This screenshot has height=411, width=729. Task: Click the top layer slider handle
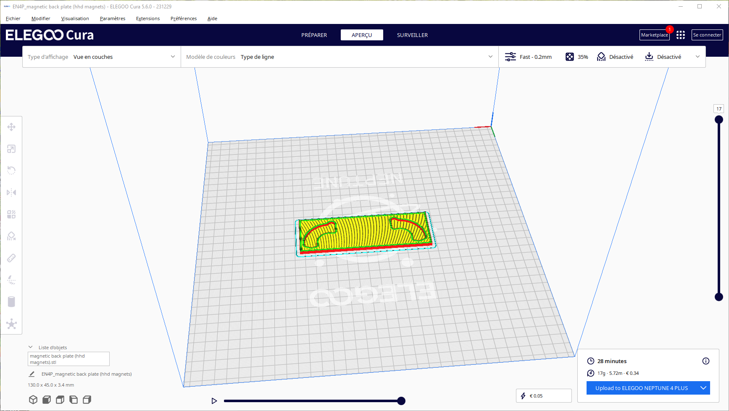(x=719, y=120)
